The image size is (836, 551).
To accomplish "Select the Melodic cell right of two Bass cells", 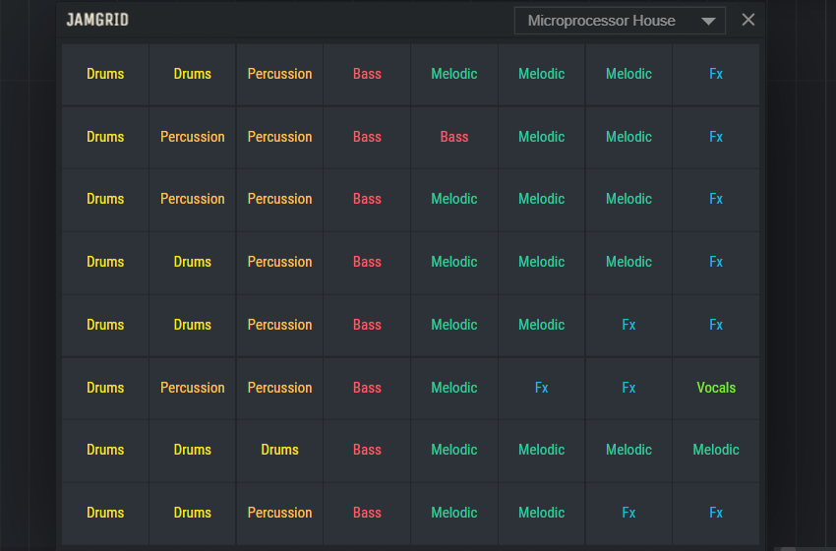I will (542, 137).
